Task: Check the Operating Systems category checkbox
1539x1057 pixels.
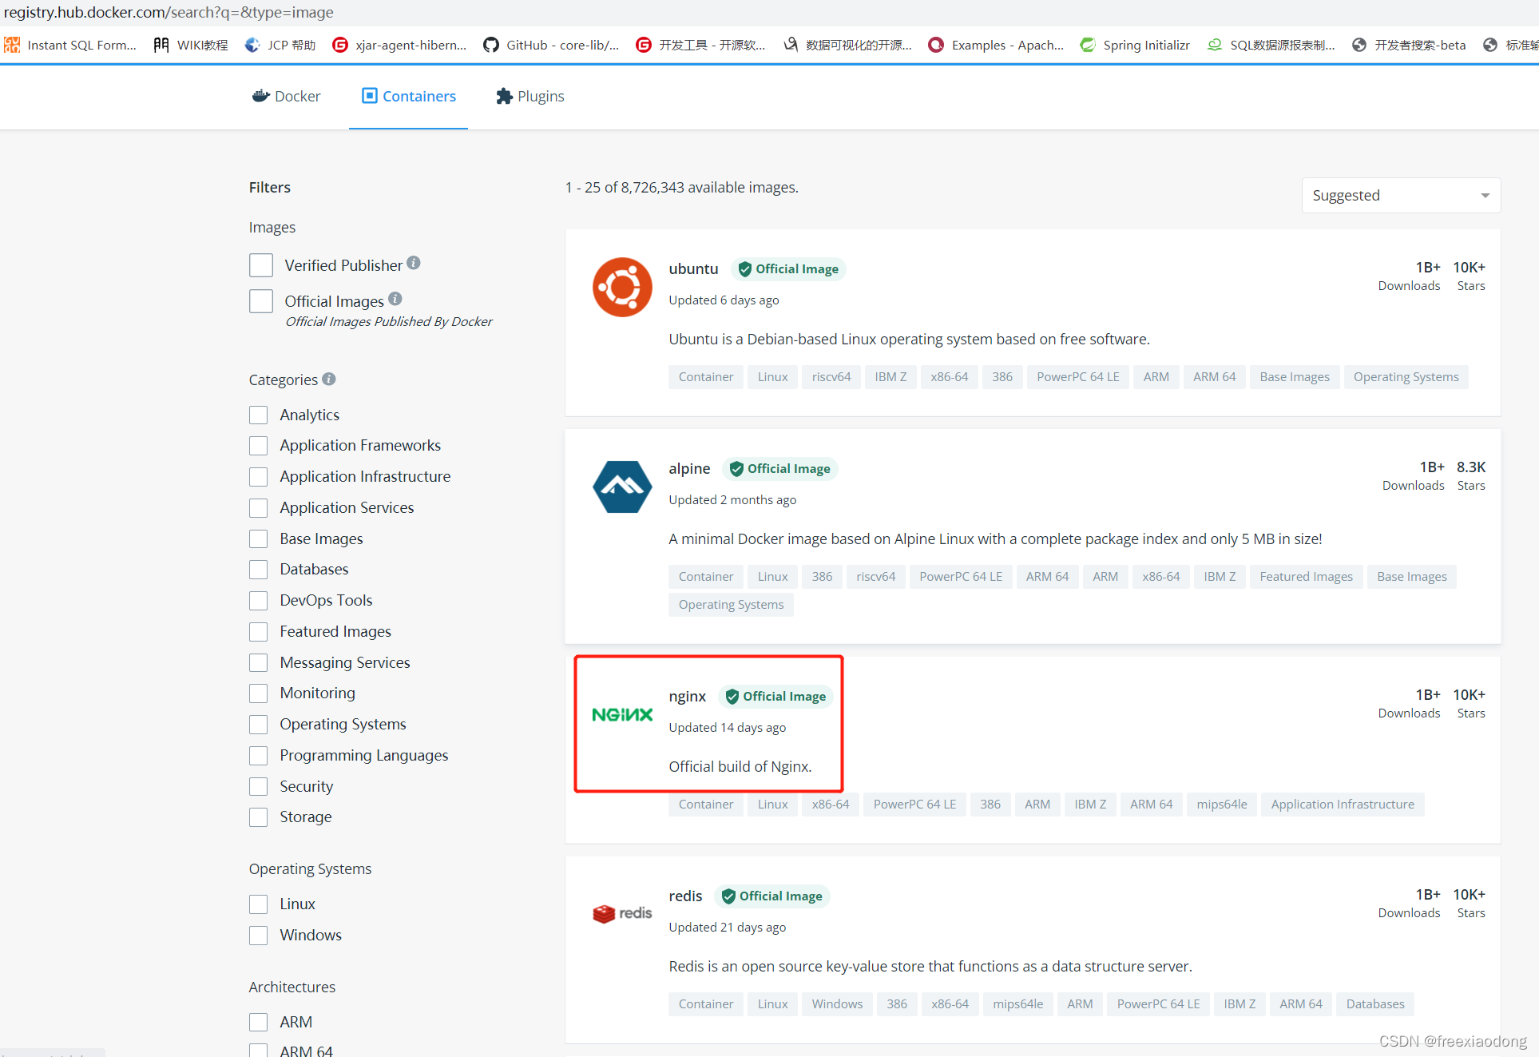Action: (258, 724)
